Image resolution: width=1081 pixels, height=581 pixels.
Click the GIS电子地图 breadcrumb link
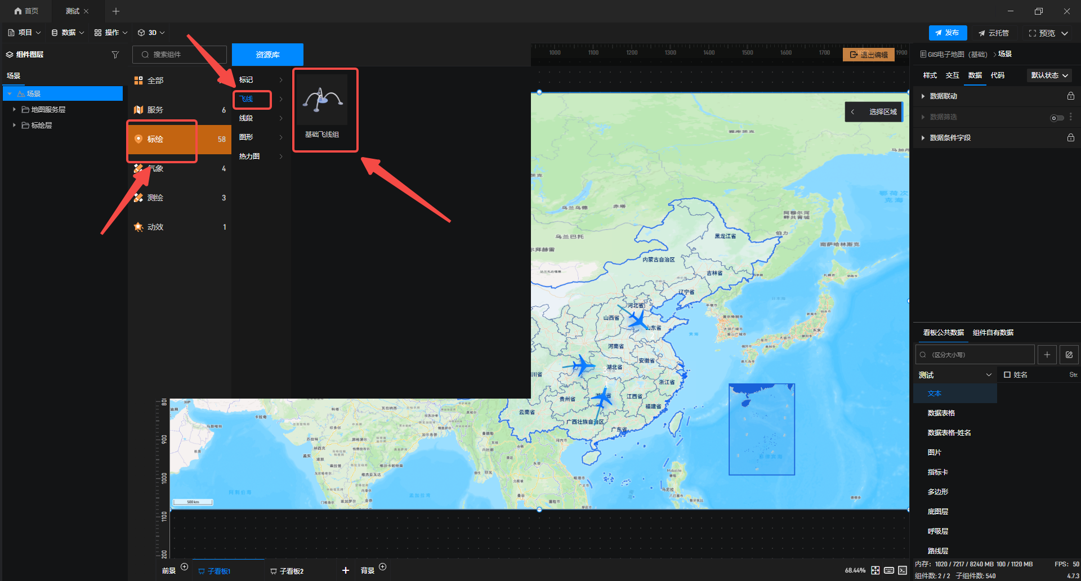pos(954,54)
